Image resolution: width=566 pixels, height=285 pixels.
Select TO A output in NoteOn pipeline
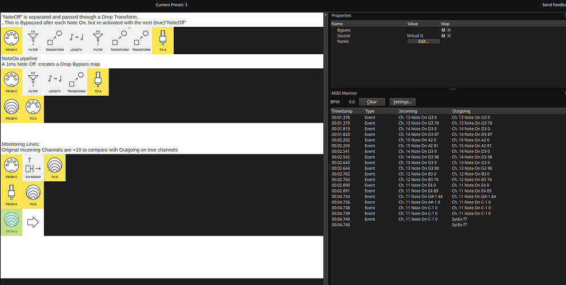coord(98,82)
